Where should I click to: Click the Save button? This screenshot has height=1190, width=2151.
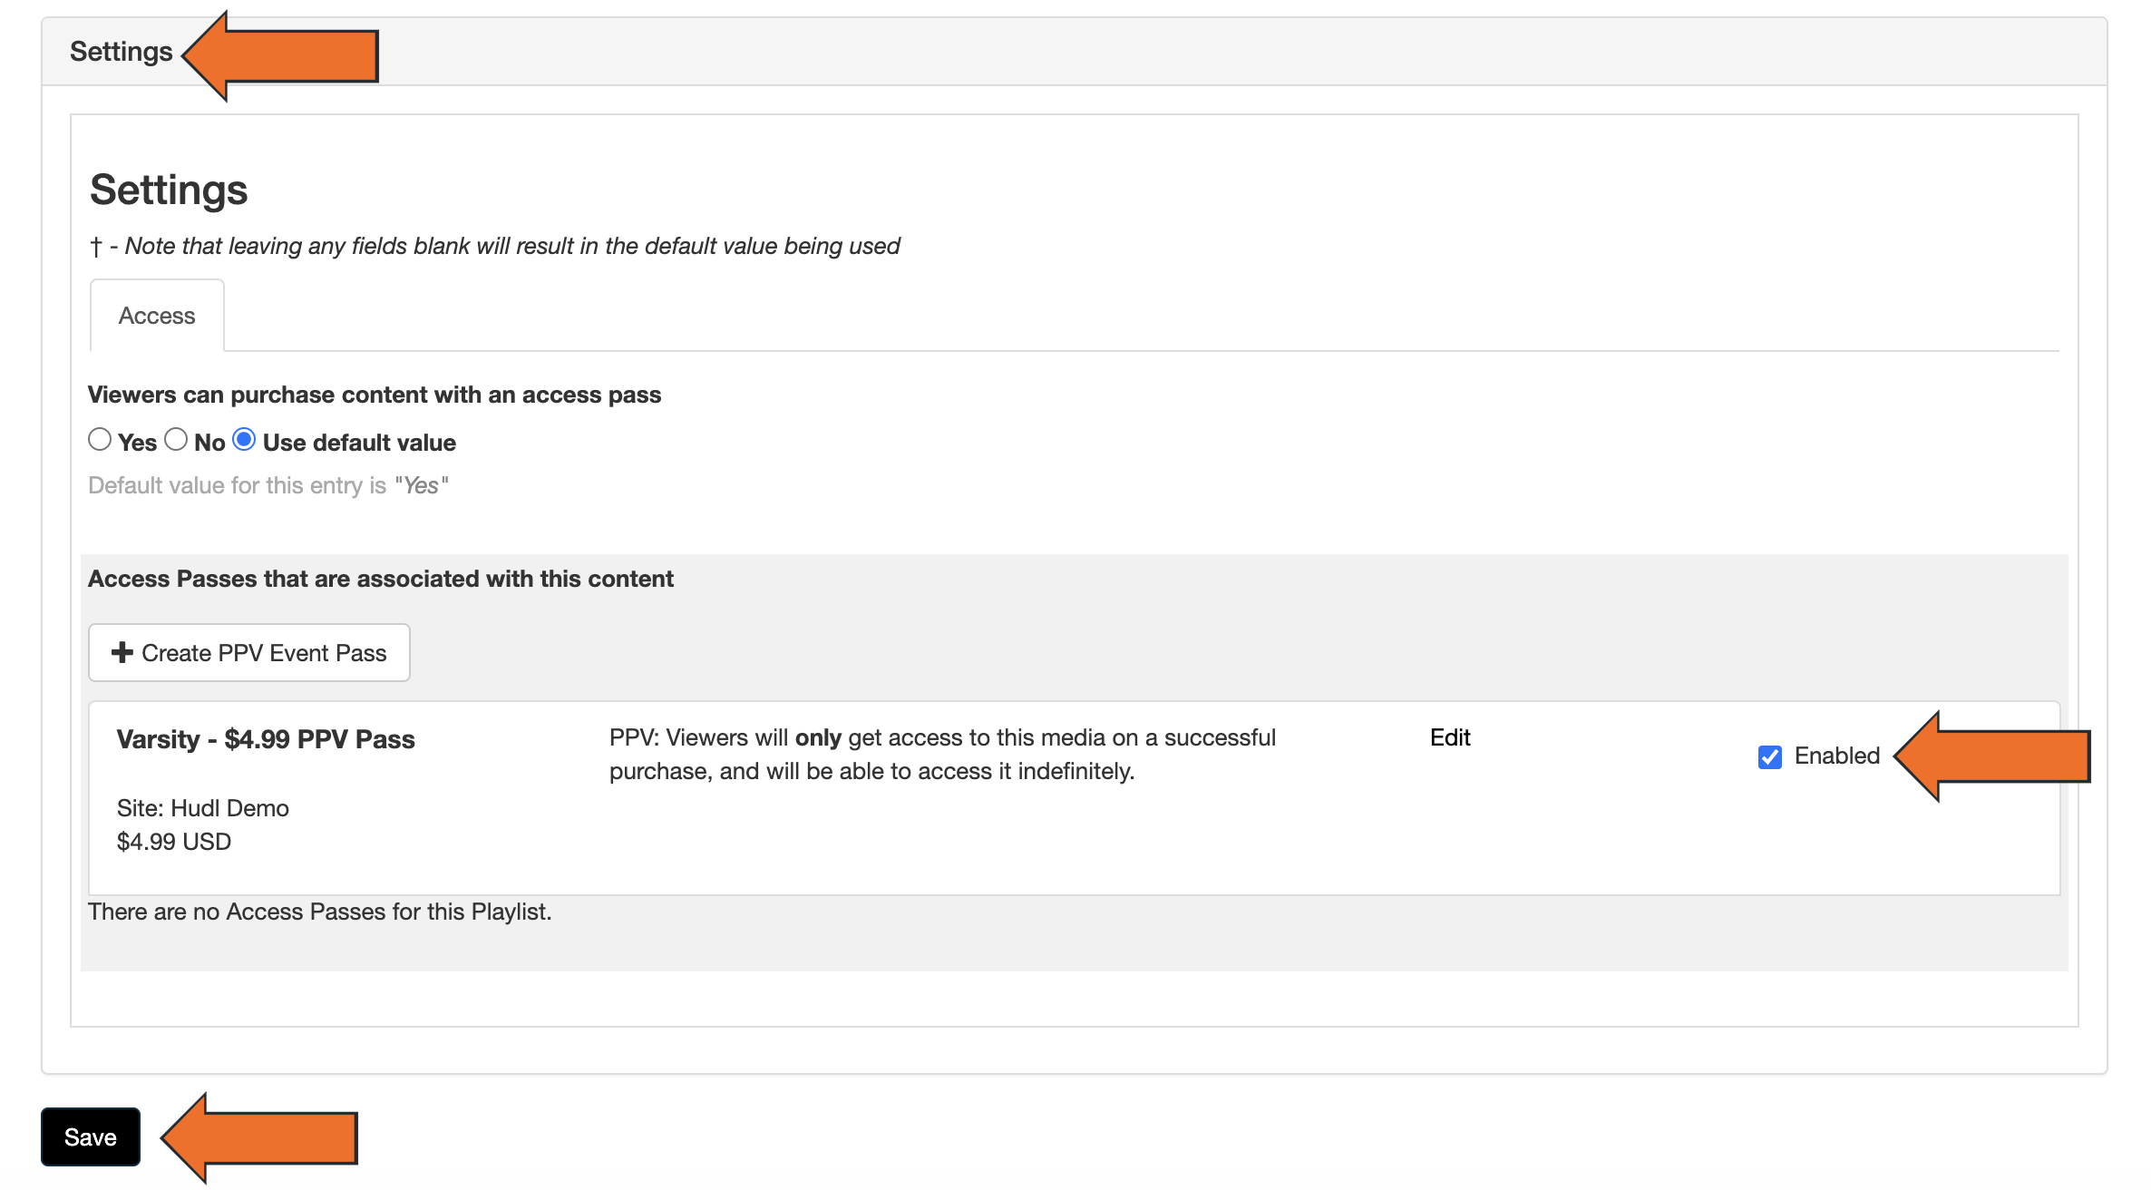click(x=90, y=1136)
